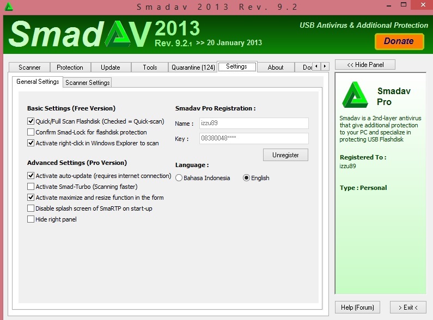433x320 pixels.
Task: Open the Quarantine (124) tab
Action: [x=193, y=67]
